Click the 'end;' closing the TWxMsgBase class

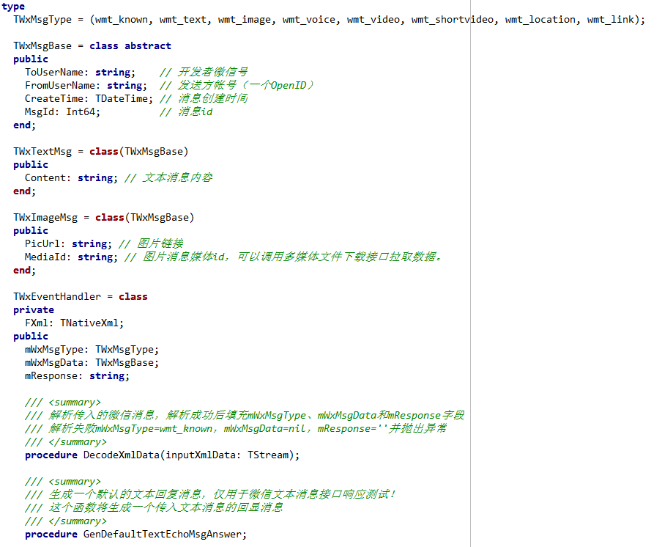(x=24, y=125)
